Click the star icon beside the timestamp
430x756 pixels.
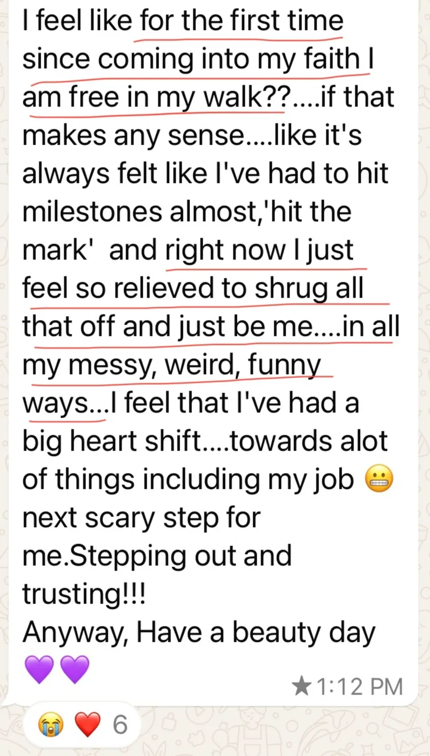(x=302, y=686)
